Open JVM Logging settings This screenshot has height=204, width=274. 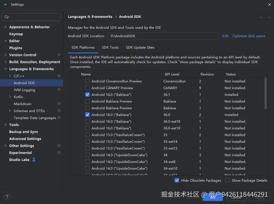[25, 90]
